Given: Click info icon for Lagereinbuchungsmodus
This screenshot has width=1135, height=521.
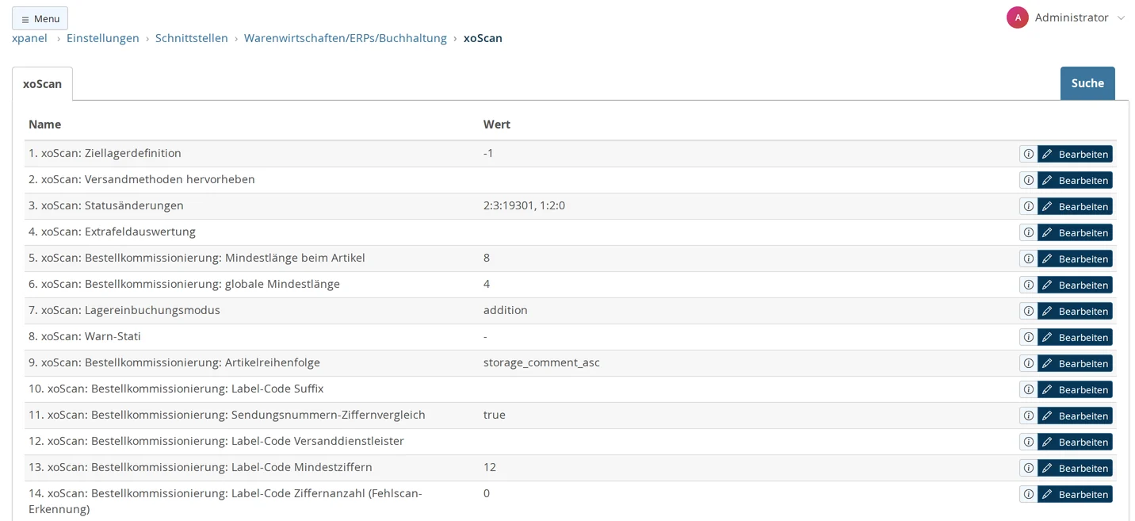Looking at the screenshot, I should [x=1028, y=311].
